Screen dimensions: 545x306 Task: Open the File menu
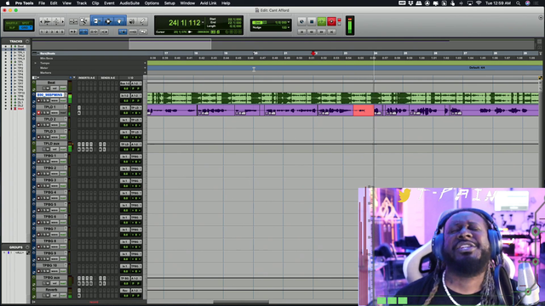[x=42, y=3]
